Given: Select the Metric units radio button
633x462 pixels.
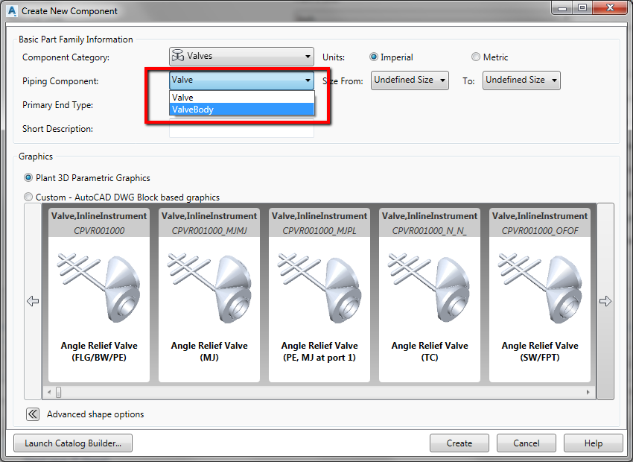Looking at the screenshot, I should click(x=476, y=57).
